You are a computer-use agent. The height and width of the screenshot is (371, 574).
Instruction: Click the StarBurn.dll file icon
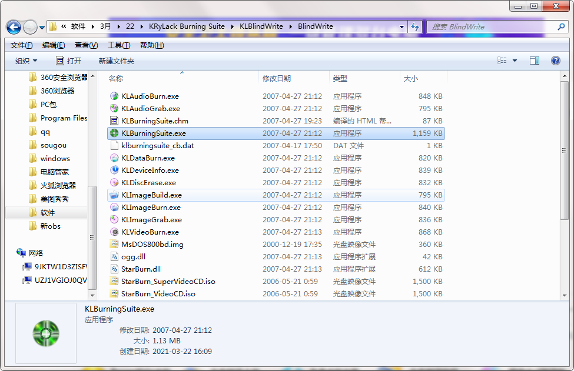point(114,269)
